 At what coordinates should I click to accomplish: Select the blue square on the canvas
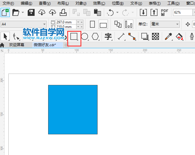(73, 110)
